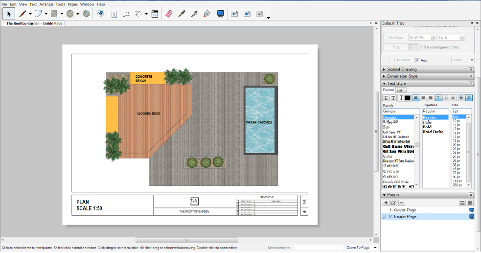Pick the Style eyedropper tool
Viewport: 481px width, 253px height.
click(x=182, y=14)
